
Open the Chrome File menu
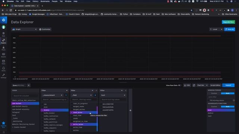17,1
